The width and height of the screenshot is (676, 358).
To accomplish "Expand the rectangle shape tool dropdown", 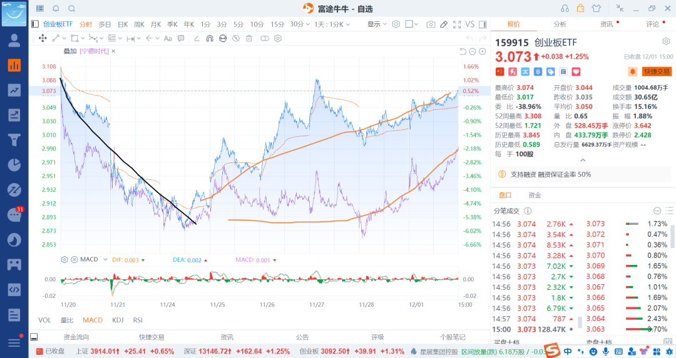I will coord(83,38).
